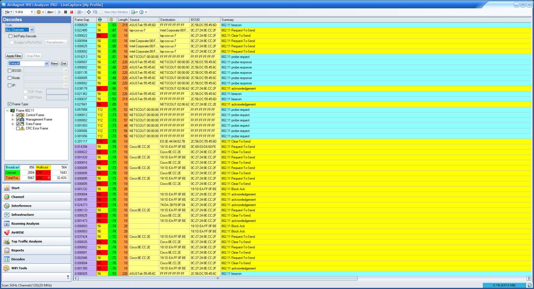Image resolution: width=534 pixels, height=289 pixels.
Task: Switch to the Interference screen
Action: coord(37,206)
